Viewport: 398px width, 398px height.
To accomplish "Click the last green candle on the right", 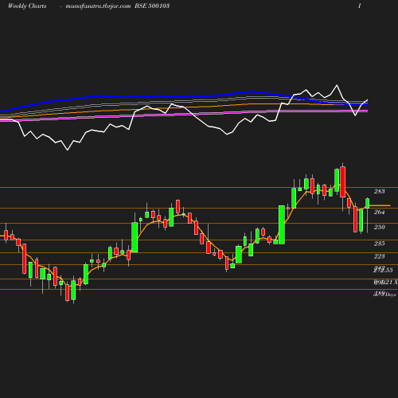I will point(368,203).
